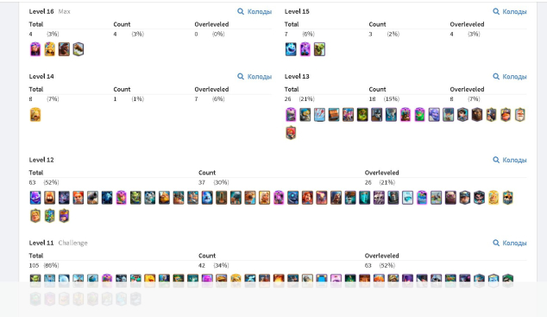Pick the pink-haired evolved card in Level 12
The height and width of the screenshot is (317, 547).
point(121,198)
